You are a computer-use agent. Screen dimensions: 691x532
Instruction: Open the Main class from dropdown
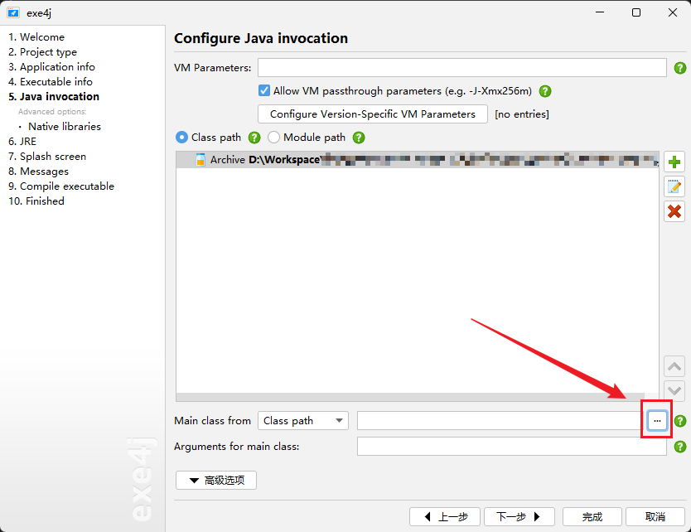303,420
